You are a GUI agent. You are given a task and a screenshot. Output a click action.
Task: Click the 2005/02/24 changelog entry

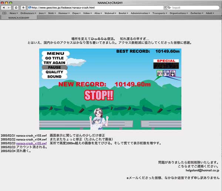coord(16,151)
